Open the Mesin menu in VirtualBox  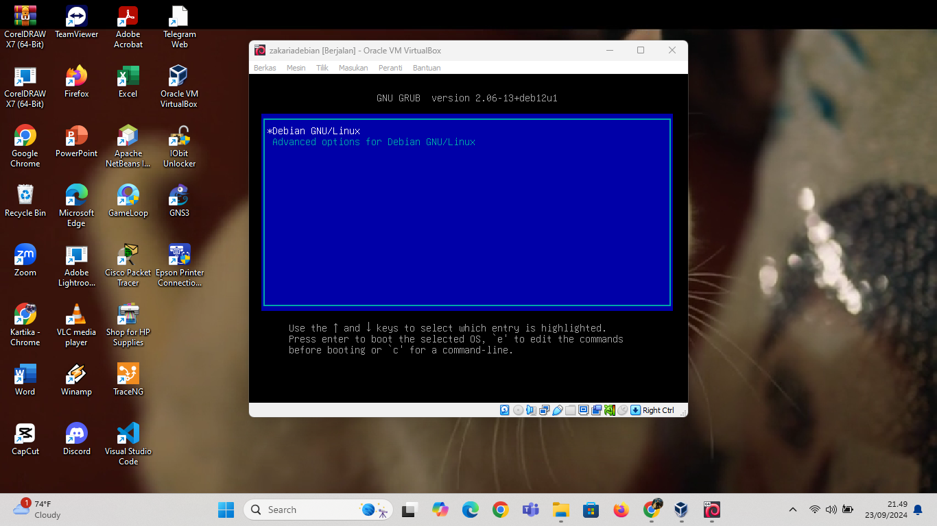[296, 68]
